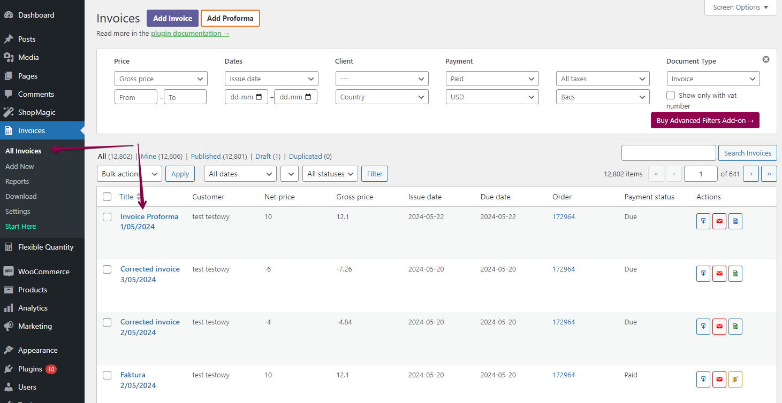
Task: Open the plugin documentation link
Action: point(189,33)
